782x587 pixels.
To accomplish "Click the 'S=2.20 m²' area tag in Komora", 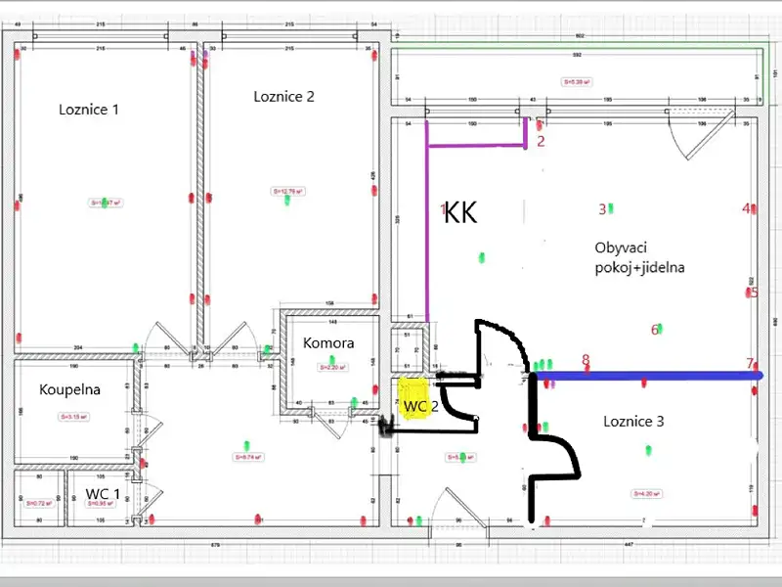I will (x=333, y=368).
